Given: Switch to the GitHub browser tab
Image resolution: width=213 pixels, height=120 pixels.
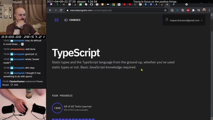Looking at the screenshot, I should [x=92, y=4].
